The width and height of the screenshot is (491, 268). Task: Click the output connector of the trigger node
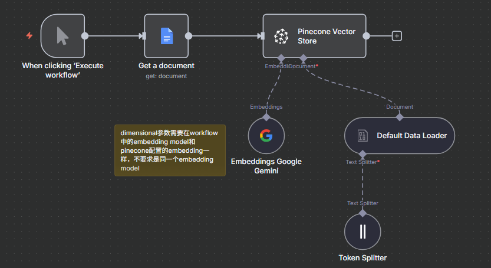click(85, 36)
